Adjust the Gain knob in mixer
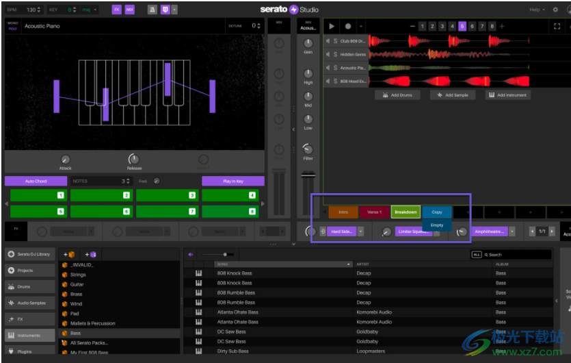Screen dimensions: 571x363 coord(308,43)
